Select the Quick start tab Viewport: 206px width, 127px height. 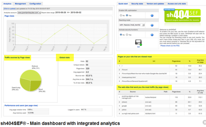(123, 4)
